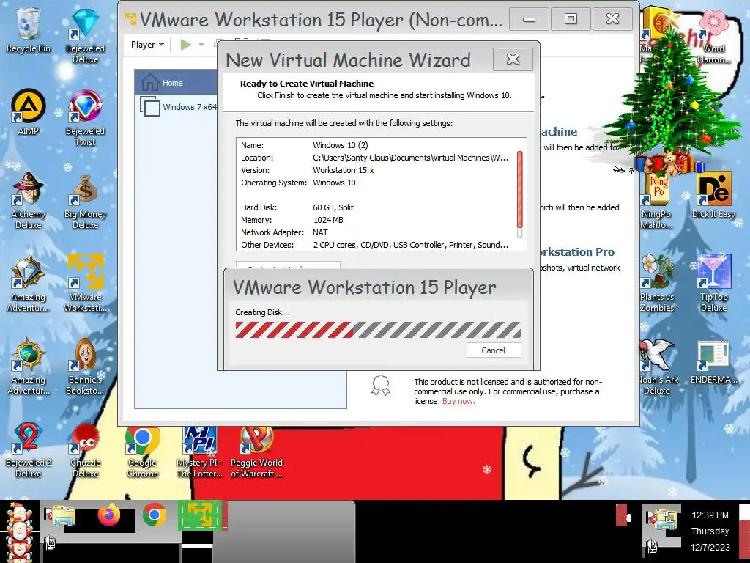Click the Network Adapter NAT row

click(375, 232)
